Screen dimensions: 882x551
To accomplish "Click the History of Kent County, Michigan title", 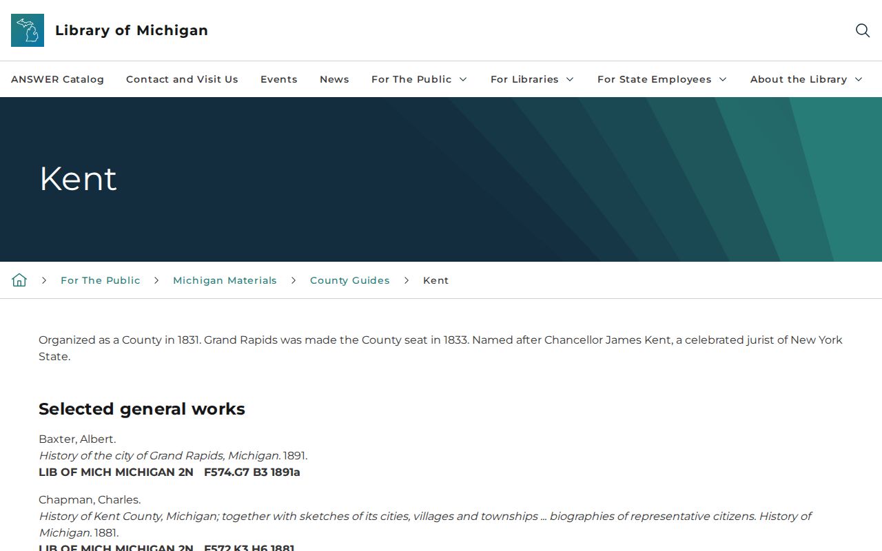I will point(424,524).
